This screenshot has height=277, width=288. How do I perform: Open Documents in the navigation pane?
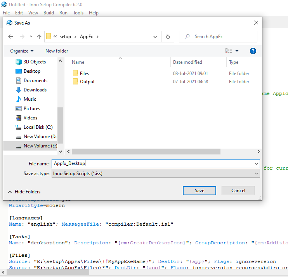click(x=31, y=81)
